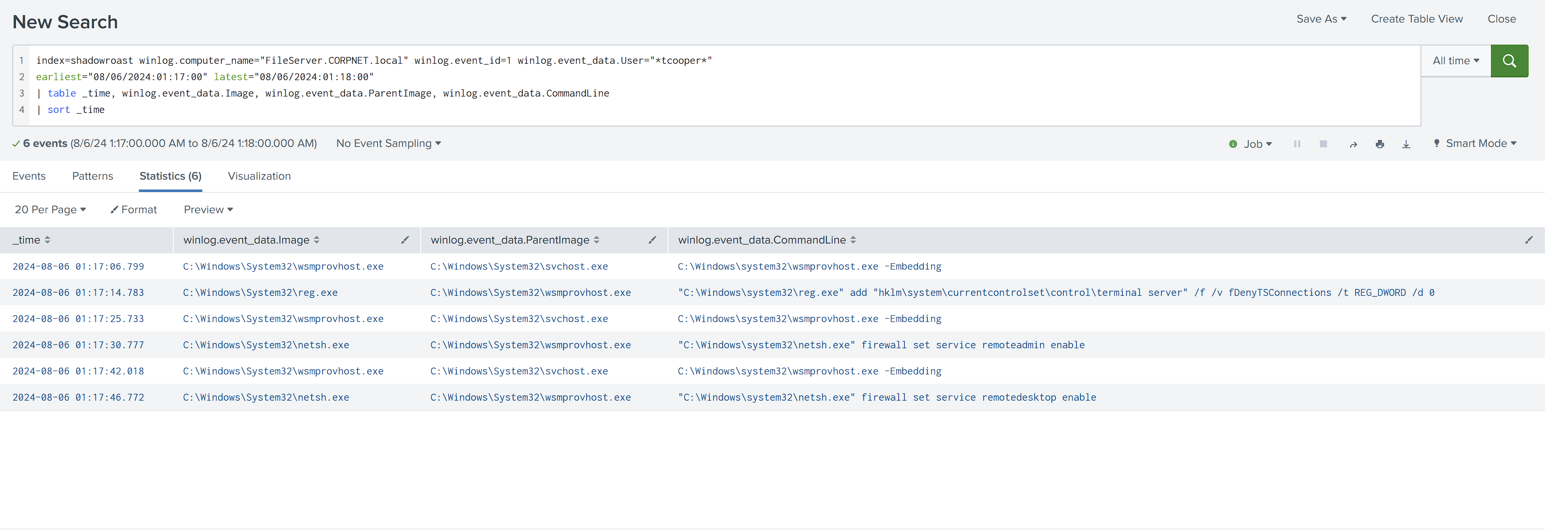Click netsh.exe Image cell at 01:17:46.772

[266, 397]
